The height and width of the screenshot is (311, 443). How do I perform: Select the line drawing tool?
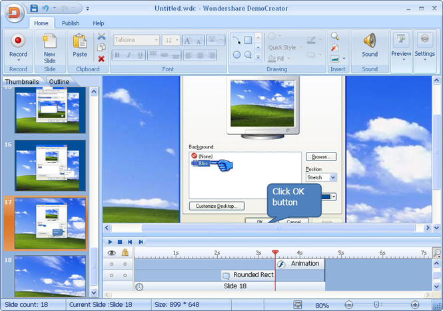click(x=236, y=41)
